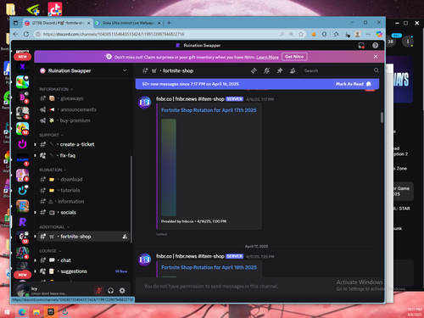Click the Windows Start button
Image resolution: width=424 pixels, height=318 pixels.
pos(7,312)
